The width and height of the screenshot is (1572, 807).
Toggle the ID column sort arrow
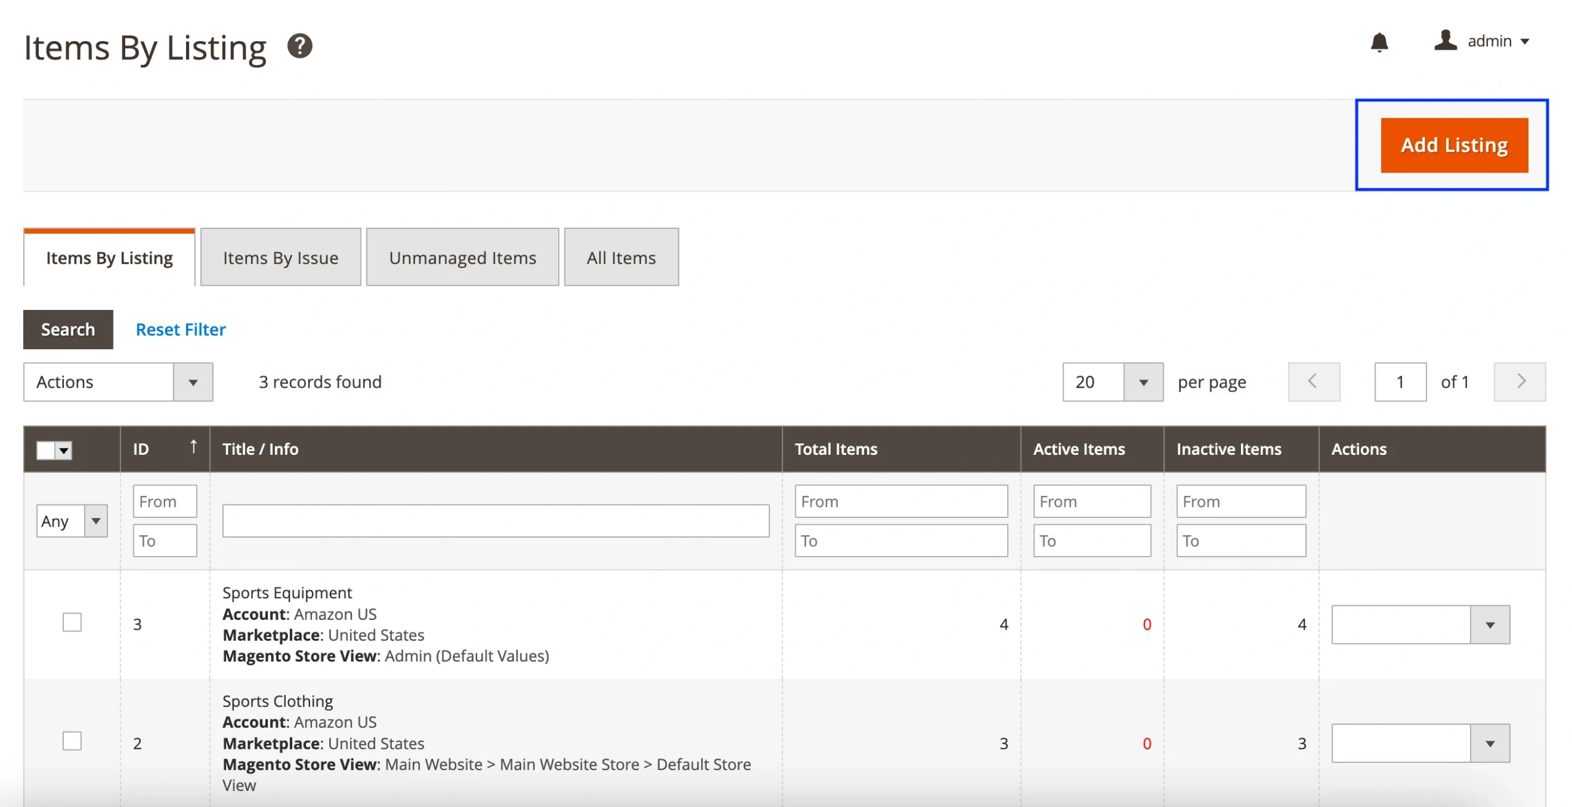193,447
